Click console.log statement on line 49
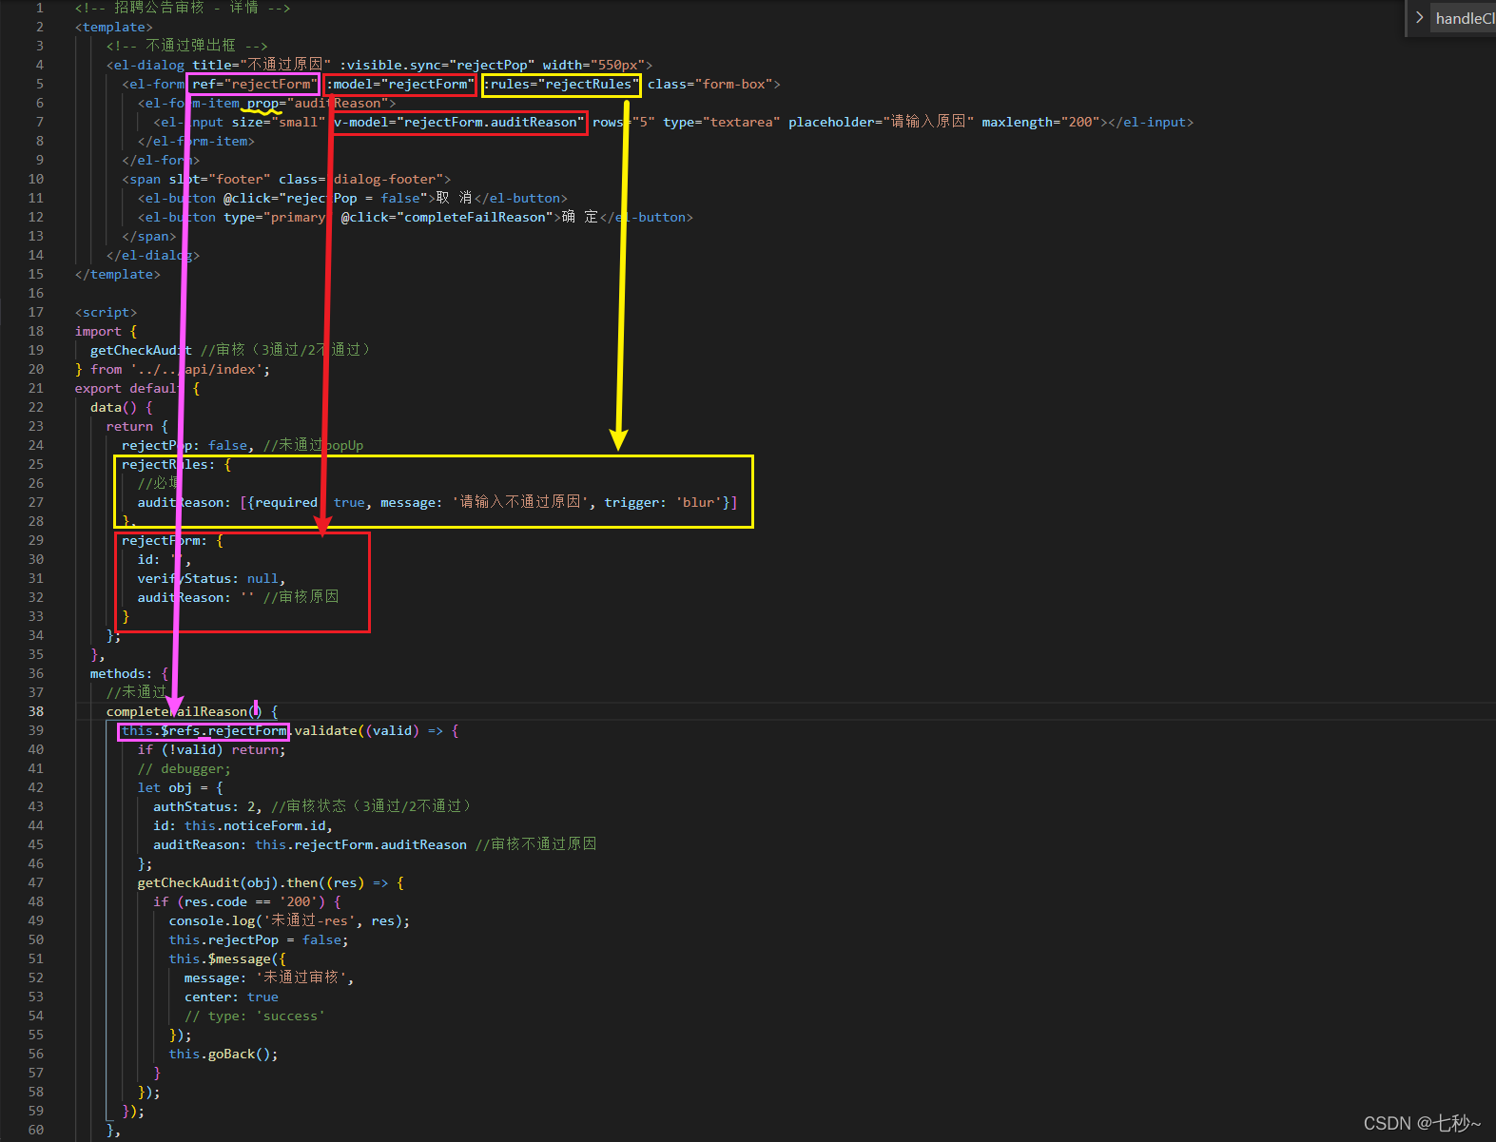Viewport: 1496px width, 1142px height. 289,920
